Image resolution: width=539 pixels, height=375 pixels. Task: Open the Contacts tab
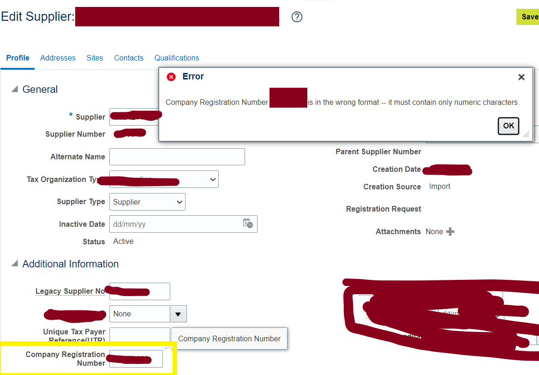coord(129,58)
